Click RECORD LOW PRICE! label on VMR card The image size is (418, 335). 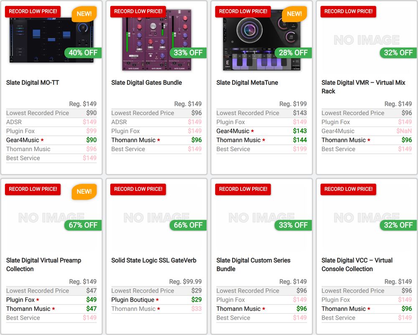pyautogui.click(x=348, y=11)
